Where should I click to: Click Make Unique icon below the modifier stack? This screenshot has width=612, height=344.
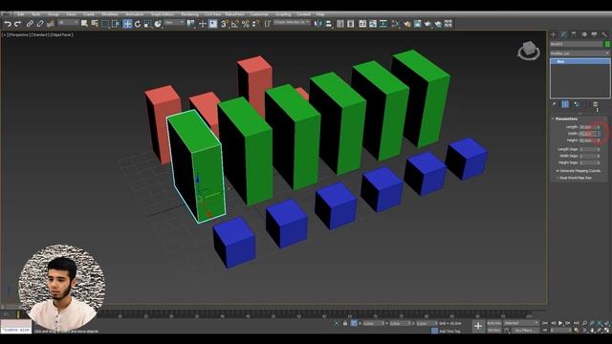[576, 104]
